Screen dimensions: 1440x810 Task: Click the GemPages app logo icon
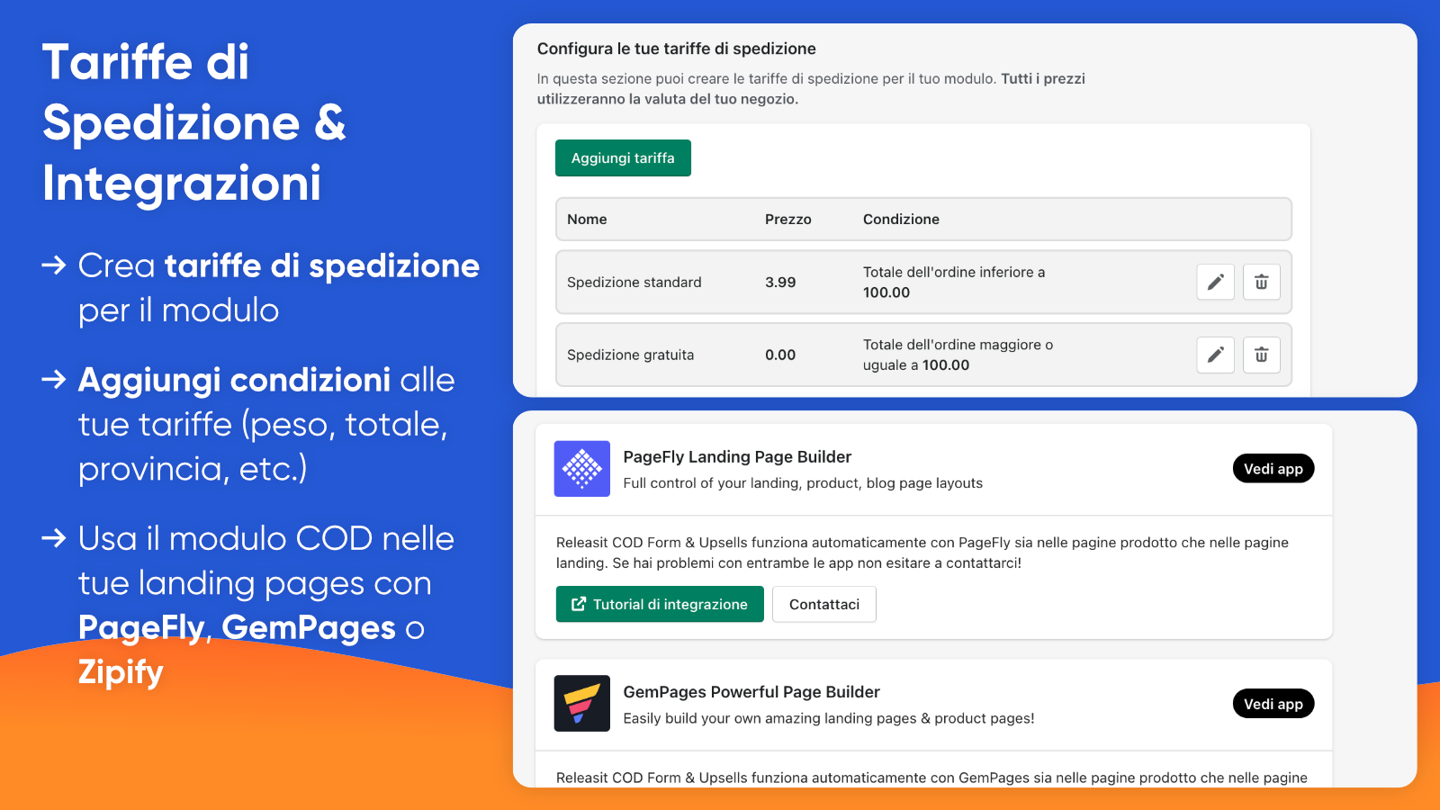point(582,704)
